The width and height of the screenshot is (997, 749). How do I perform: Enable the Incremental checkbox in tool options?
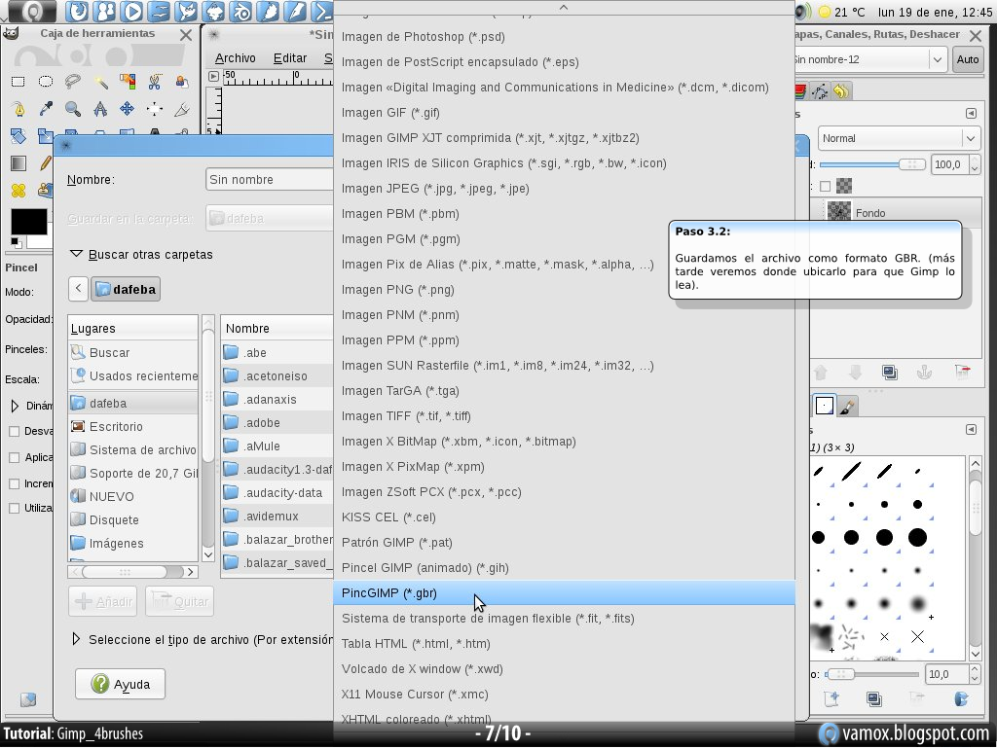(14, 484)
